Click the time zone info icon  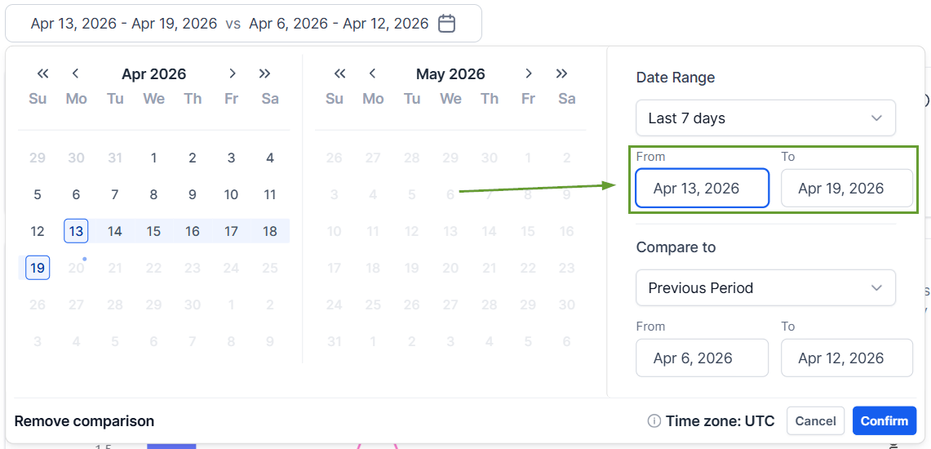point(654,421)
